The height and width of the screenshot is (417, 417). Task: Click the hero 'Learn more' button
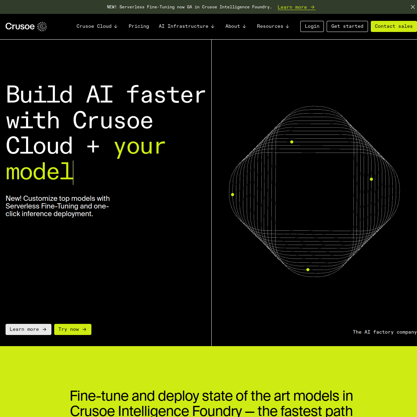click(x=28, y=329)
